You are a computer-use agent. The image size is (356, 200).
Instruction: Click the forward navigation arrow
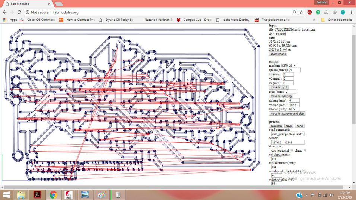pyautogui.click(x=12, y=12)
